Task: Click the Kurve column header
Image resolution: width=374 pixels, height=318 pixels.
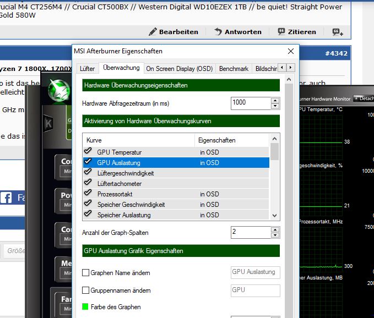Action: [x=139, y=140]
